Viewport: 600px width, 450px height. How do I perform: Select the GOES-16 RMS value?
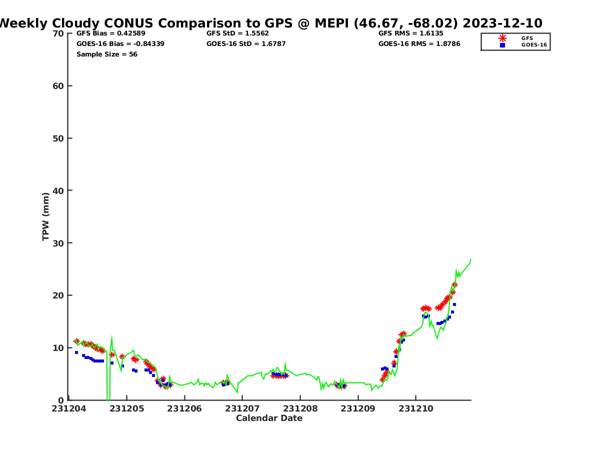(x=419, y=44)
